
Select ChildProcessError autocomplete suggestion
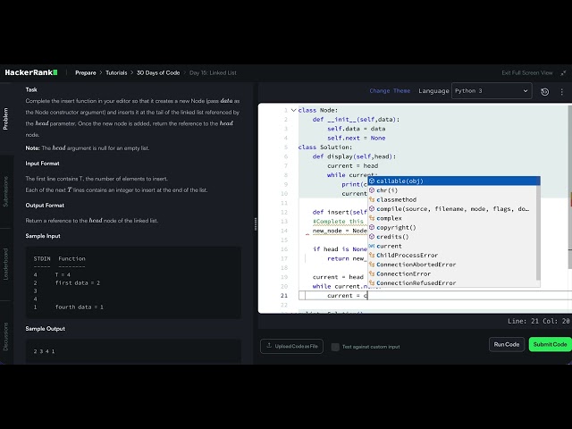(x=451, y=255)
